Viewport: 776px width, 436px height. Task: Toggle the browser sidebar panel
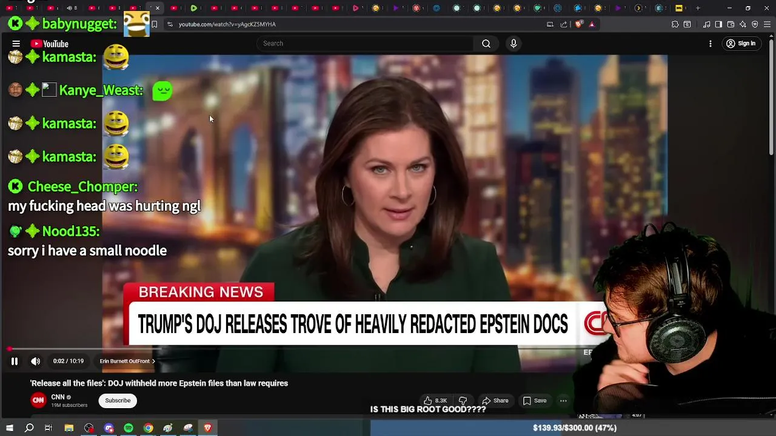(x=718, y=24)
